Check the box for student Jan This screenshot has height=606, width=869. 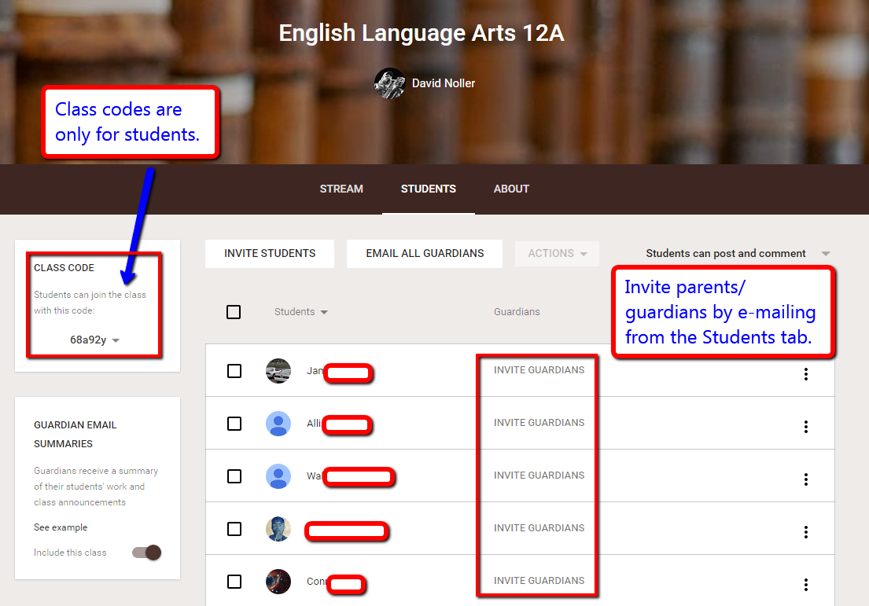(234, 370)
